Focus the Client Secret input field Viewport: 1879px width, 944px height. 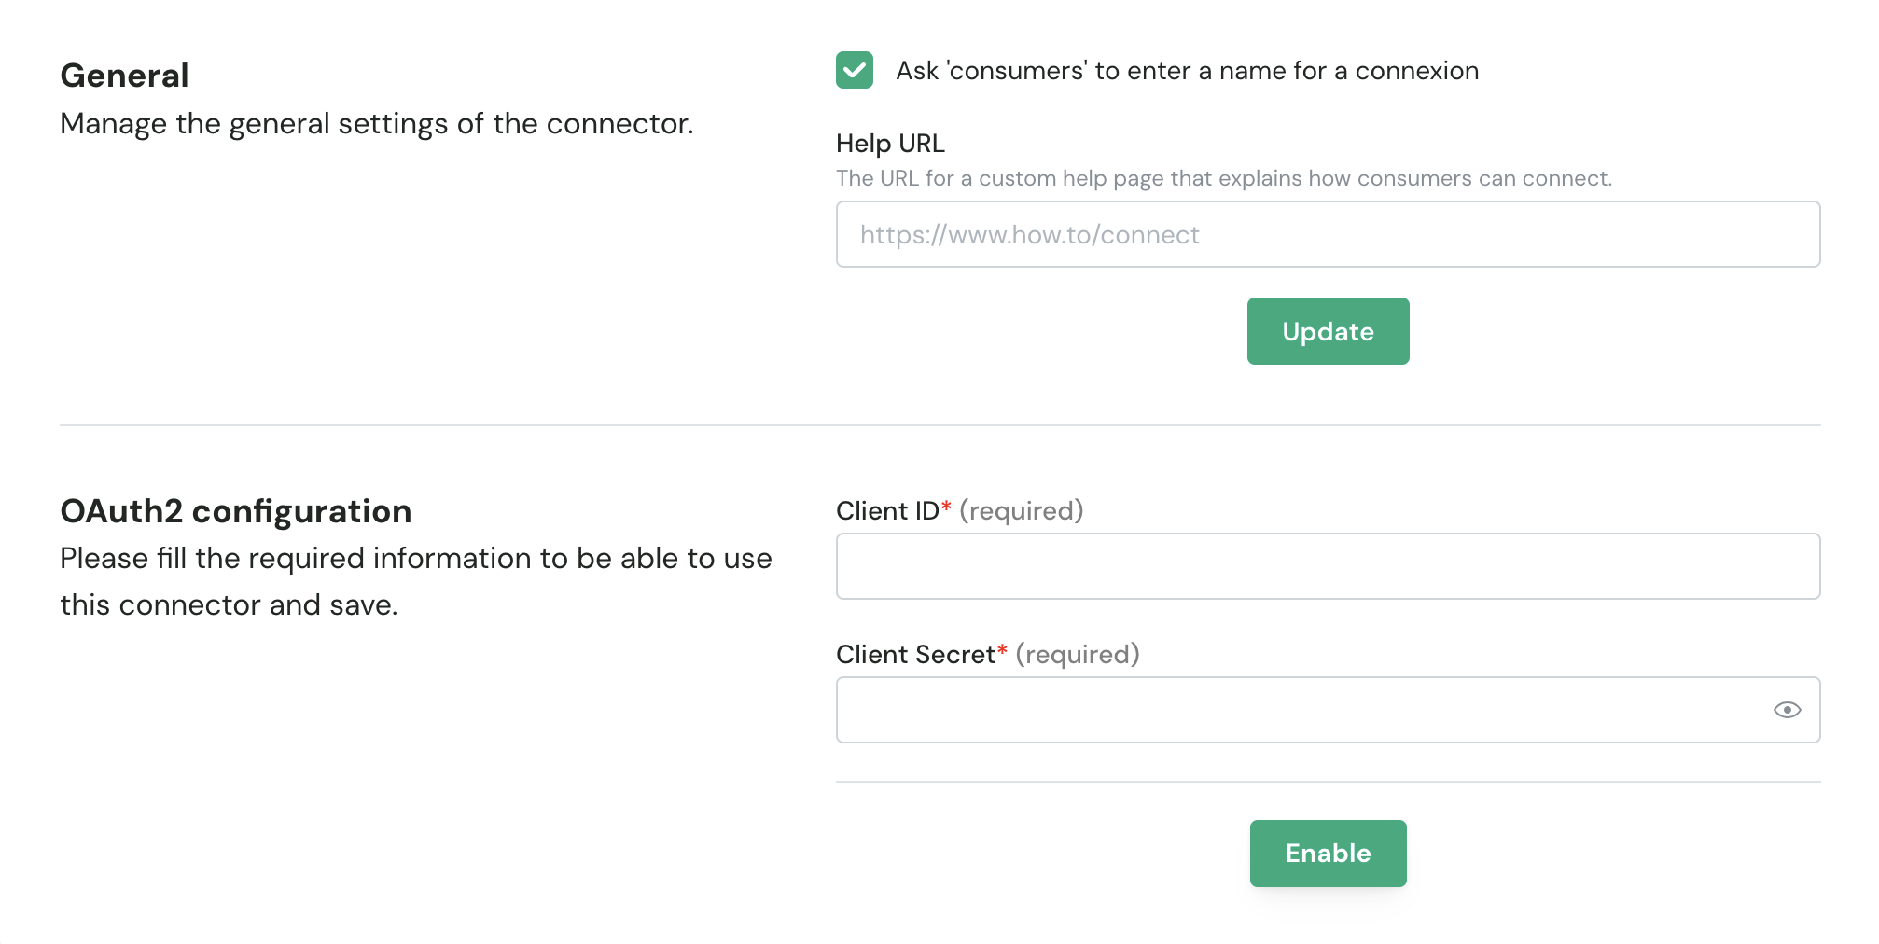pyautogui.click(x=1297, y=710)
